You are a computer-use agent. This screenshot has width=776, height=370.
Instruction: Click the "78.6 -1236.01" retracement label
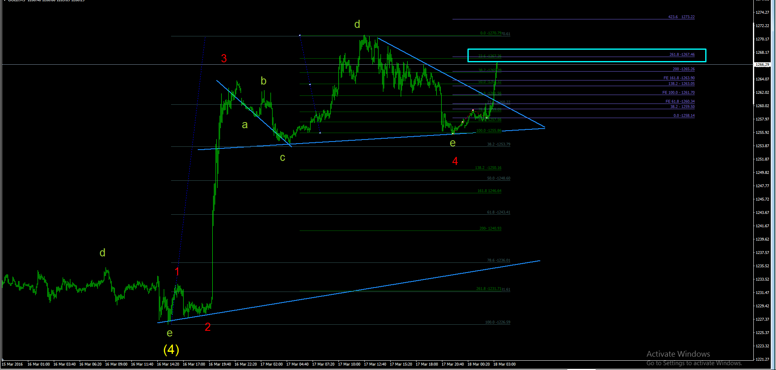(499, 260)
